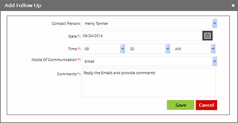238x123 pixels.
Task: Select the Herry Tanner contact value
Action: tap(96, 23)
